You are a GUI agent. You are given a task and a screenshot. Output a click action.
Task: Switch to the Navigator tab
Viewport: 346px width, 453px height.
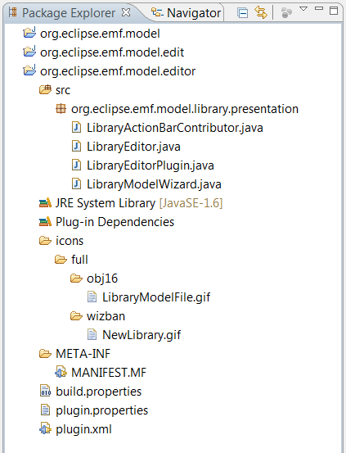point(186,13)
